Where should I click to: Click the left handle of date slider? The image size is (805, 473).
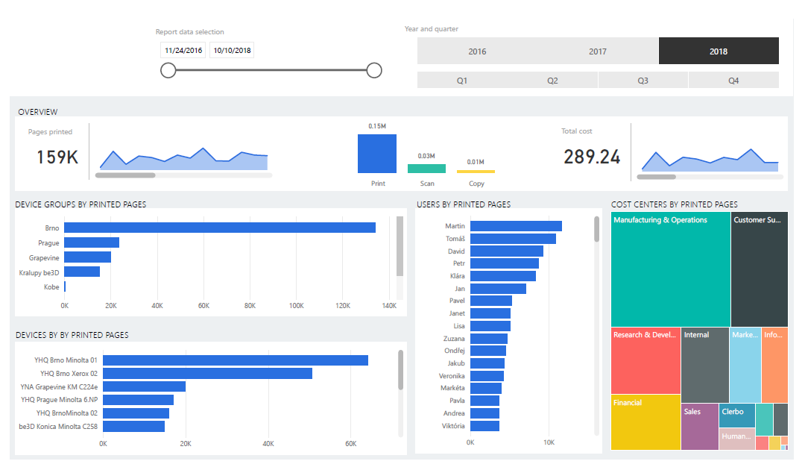[168, 70]
